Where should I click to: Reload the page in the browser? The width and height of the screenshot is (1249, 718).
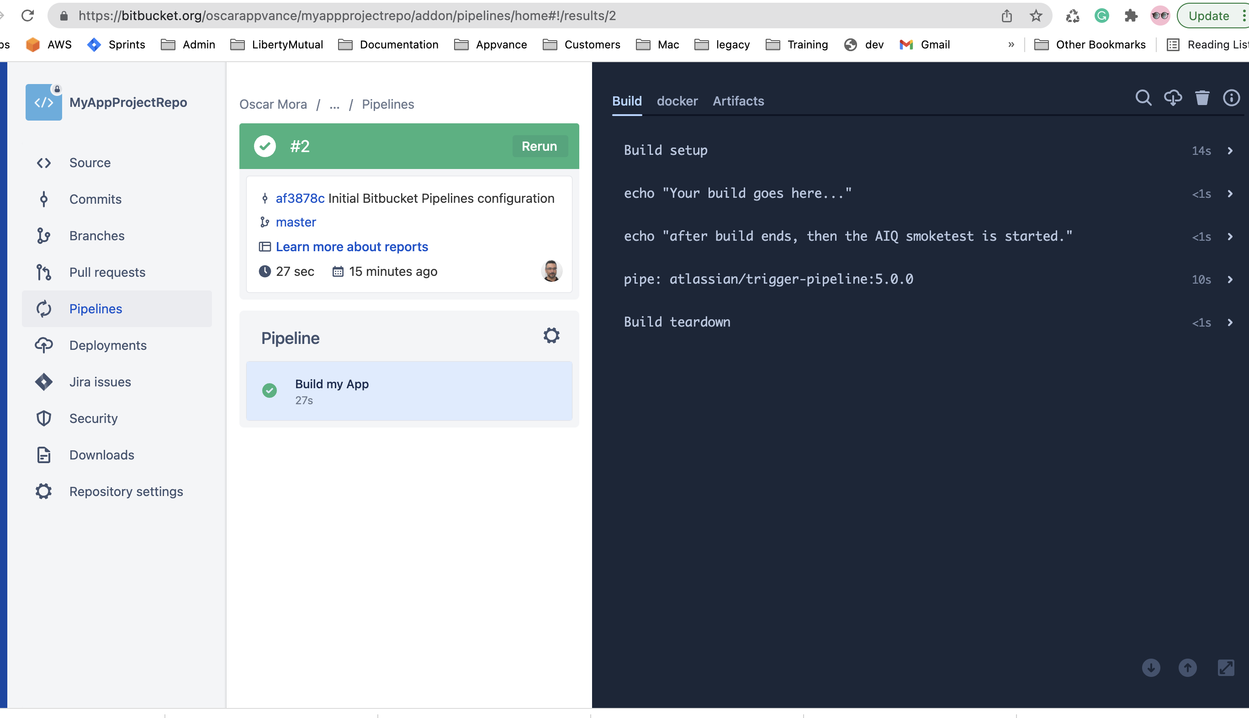(x=27, y=16)
